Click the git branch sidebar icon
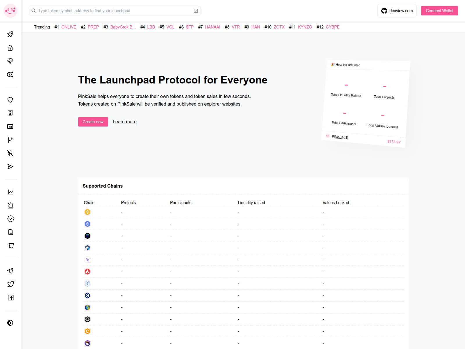Viewport: 465px width, 349px height. tap(10, 140)
